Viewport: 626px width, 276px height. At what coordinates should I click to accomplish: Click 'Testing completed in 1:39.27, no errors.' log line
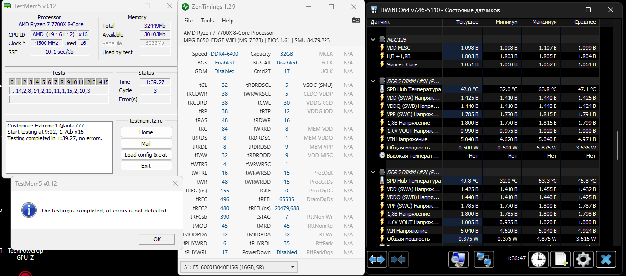click(x=55, y=138)
